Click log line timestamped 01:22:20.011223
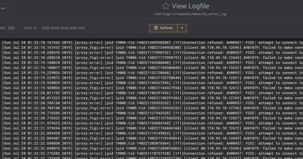Viewport: 303px width, 159px height. (x=153, y=98)
